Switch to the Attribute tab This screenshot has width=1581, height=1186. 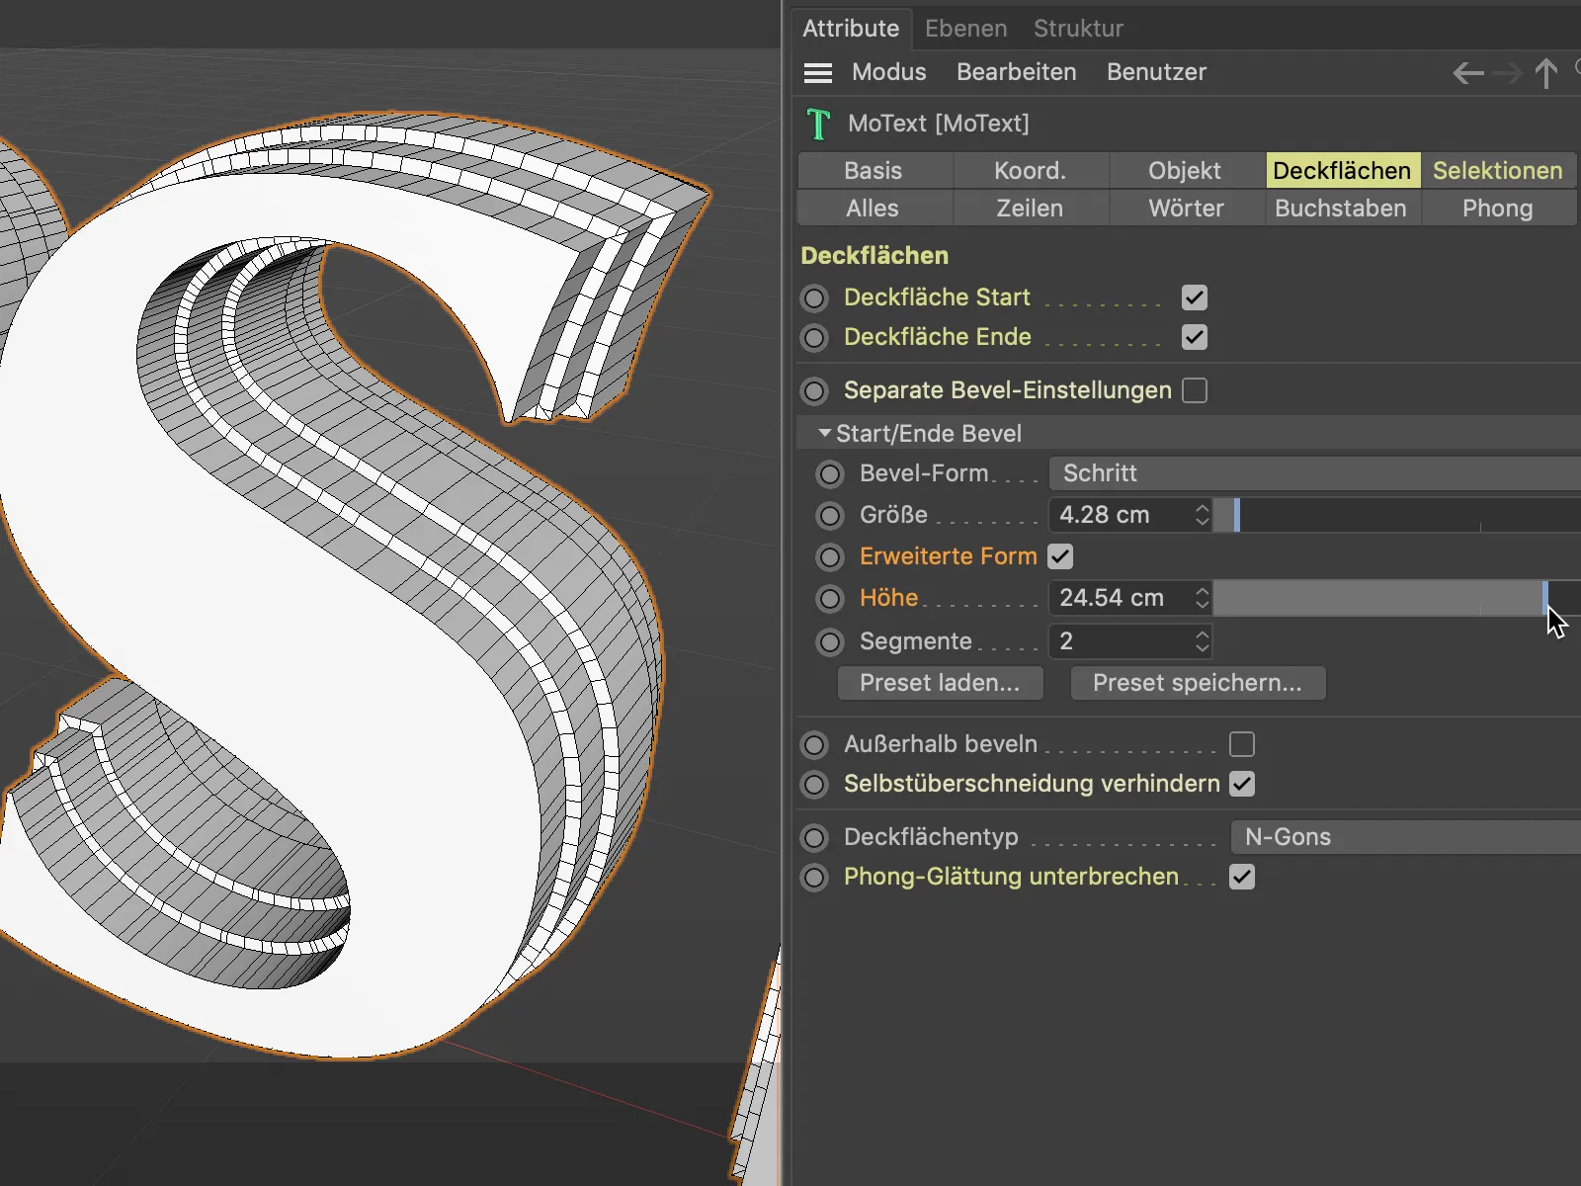point(851,29)
